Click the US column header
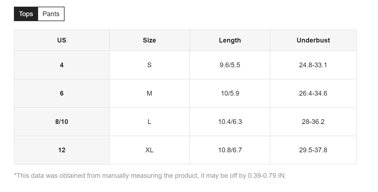The width and height of the screenshot is (378, 192). [x=61, y=40]
